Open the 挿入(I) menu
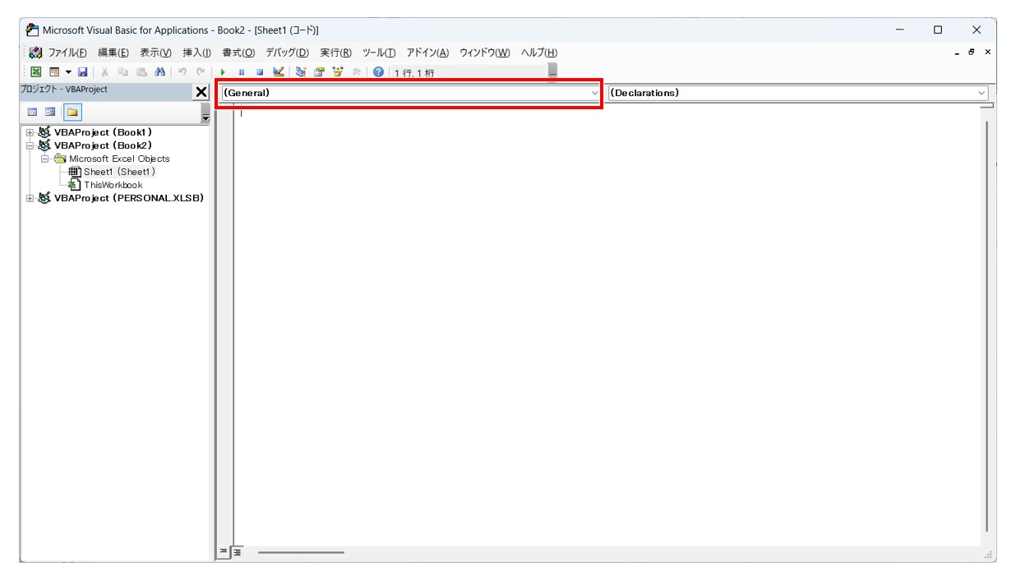The height and width of the screenshot is (580, 1016). (x=196, y=53)
